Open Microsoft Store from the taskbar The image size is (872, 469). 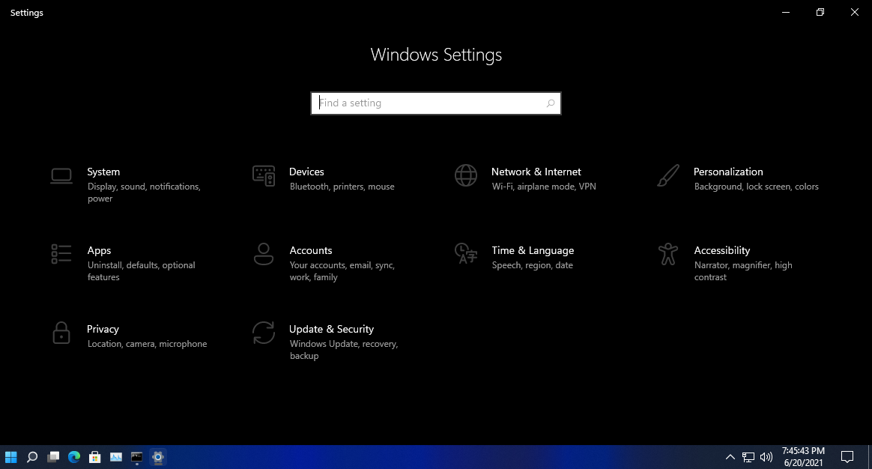tap(95, 457)
